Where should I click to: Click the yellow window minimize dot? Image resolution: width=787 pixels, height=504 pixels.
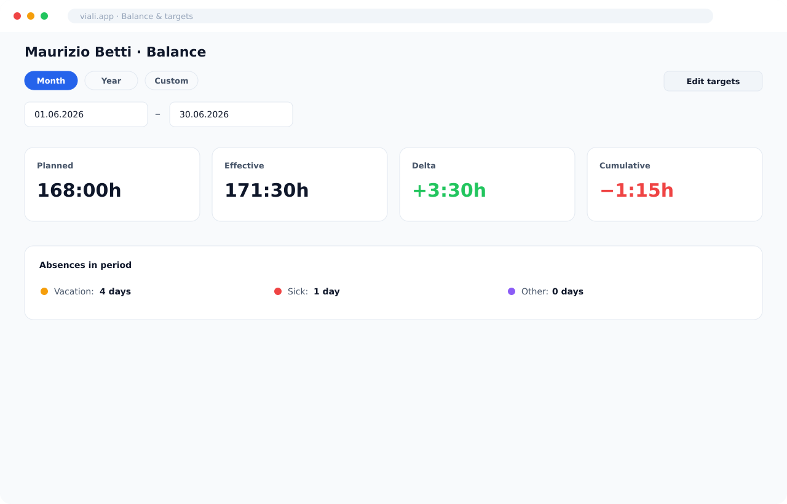coord(31,16)
